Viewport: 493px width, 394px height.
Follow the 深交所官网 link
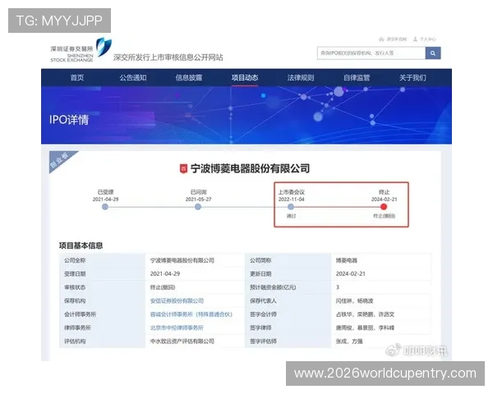pos(397,39)
